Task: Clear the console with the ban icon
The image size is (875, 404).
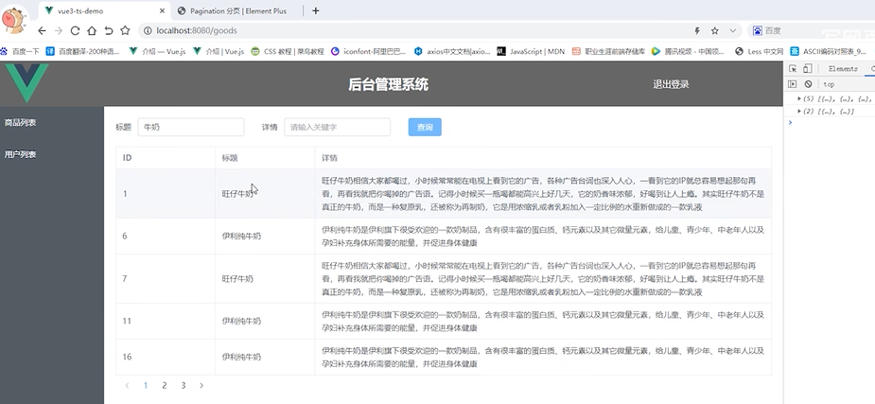Action: pyautogui.click(x=808, y=84)
